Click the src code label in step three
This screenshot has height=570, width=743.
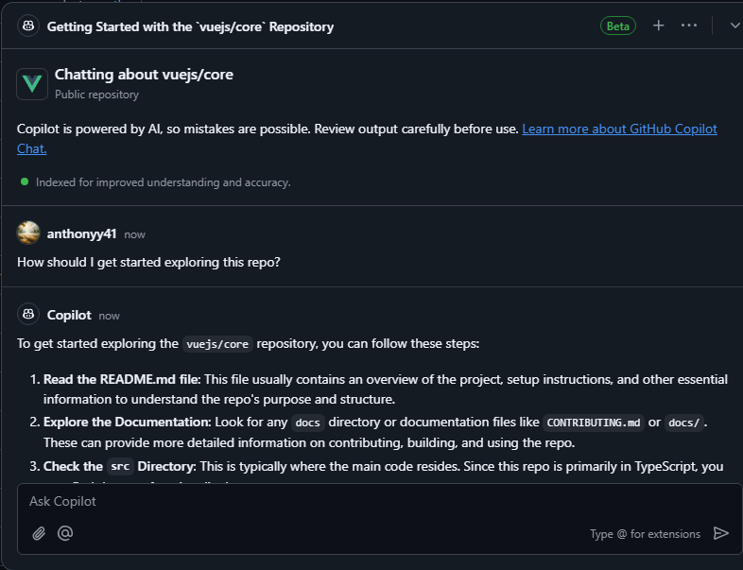coord(120,466)
